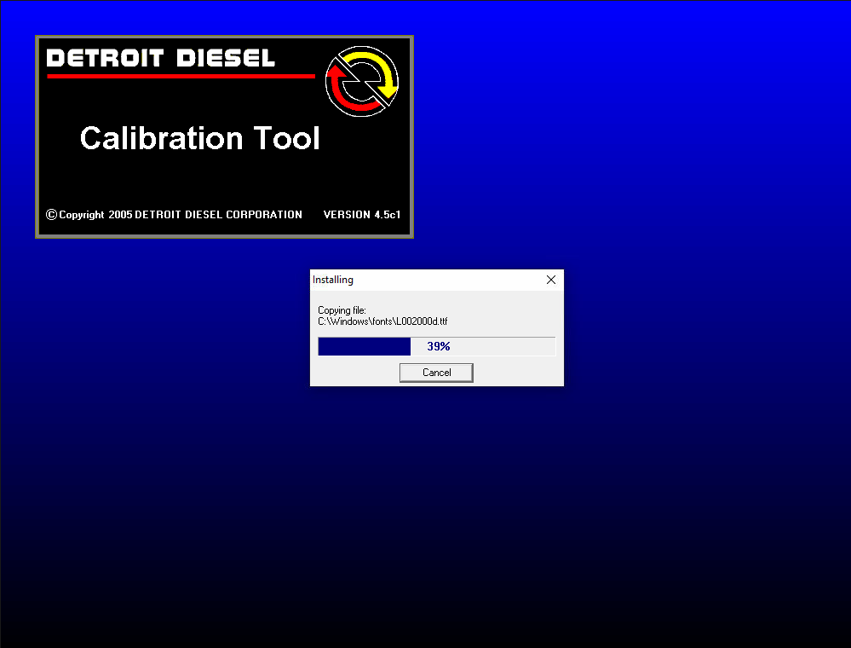The image size is (851, 648).
Task: Click the file path C:\Windows\fonts\L002000d.ttf
Action: coord(382,321)
